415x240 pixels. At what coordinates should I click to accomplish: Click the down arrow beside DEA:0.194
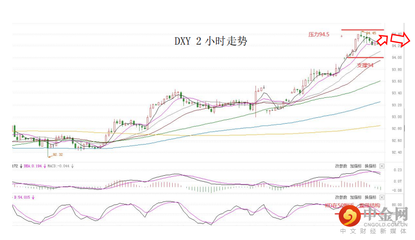point(45,166)
